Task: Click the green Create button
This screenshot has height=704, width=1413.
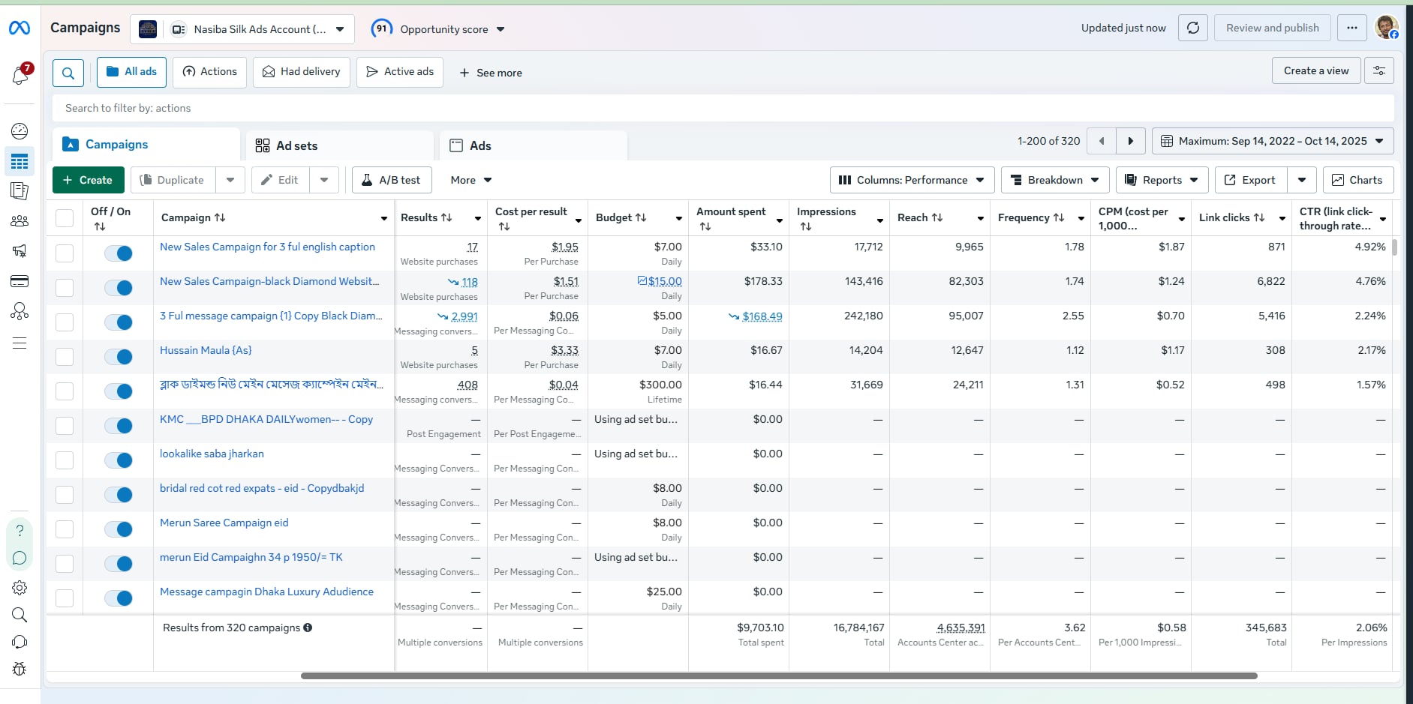Action: tap(87, 180)
